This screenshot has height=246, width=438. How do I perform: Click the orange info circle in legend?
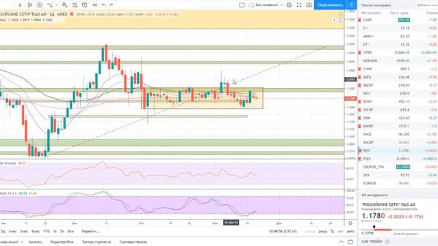[x=341, y=14]
